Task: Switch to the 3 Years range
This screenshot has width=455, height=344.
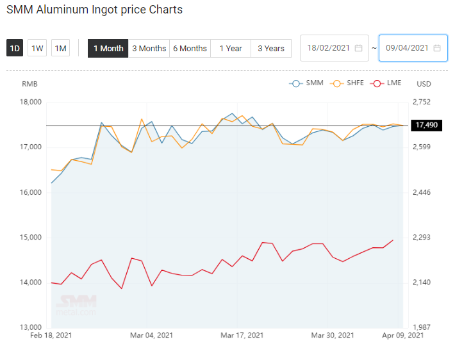Action: point(271,49)
